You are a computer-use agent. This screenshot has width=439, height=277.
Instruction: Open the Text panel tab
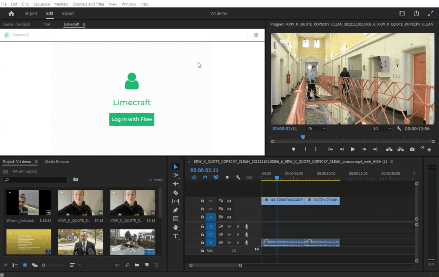click(47, 24)
